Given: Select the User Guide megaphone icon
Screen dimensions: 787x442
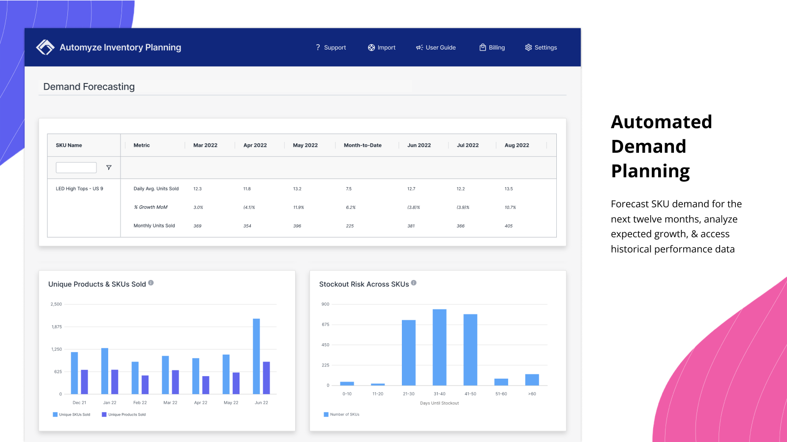Looking at the screenshot, I should (419, 47).
